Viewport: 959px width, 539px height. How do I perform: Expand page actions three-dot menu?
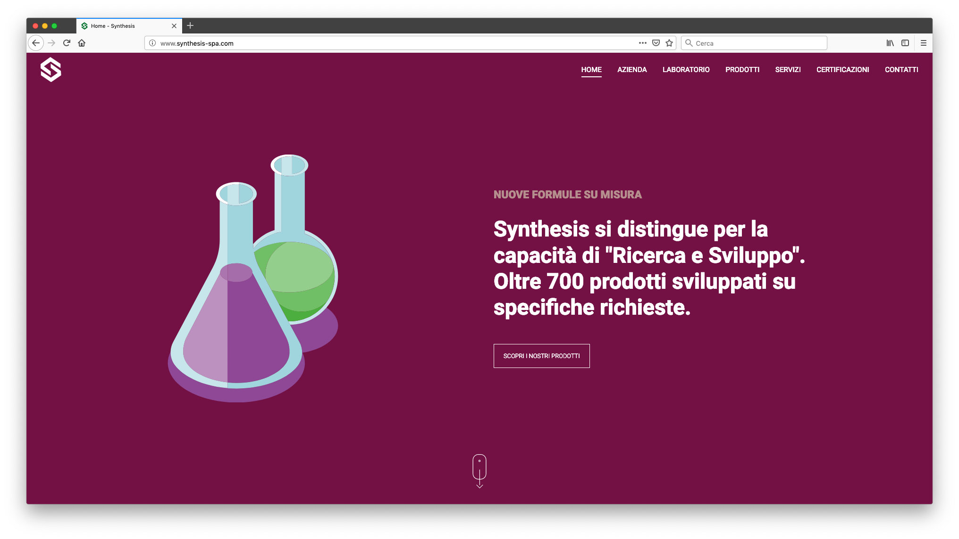(x=643, y=43)
